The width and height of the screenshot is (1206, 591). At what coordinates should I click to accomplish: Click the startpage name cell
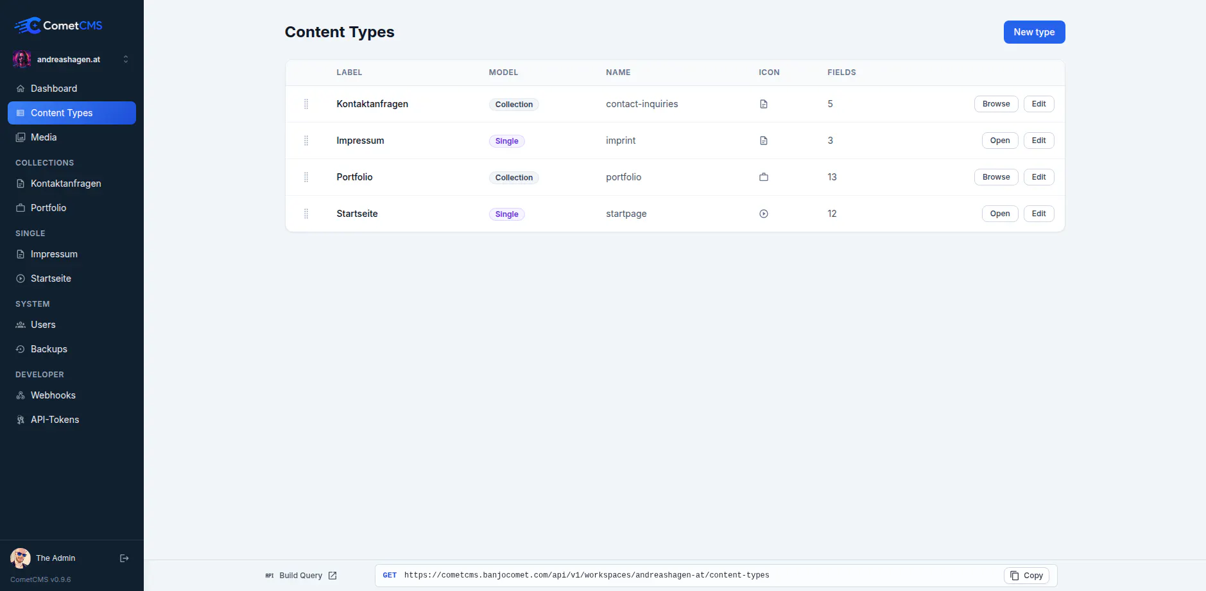coord(626,214)
